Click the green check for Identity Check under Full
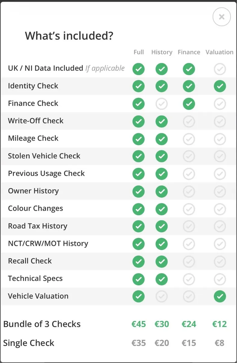The image size is (237, 363). tap(138, 86)
